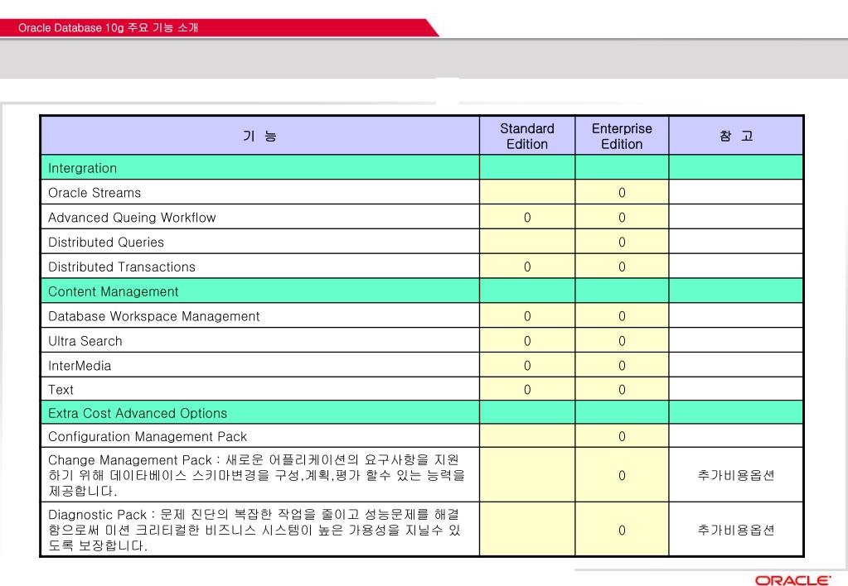Select the 'Advanced Queing Workflow' row label
This screenshot has width=848, height=586.
pos(132,218)
